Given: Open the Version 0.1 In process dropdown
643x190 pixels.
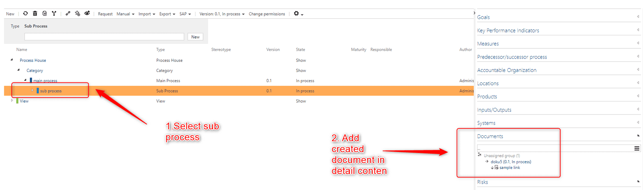Looking at the screenshot, I should click(x=222, y=14).
